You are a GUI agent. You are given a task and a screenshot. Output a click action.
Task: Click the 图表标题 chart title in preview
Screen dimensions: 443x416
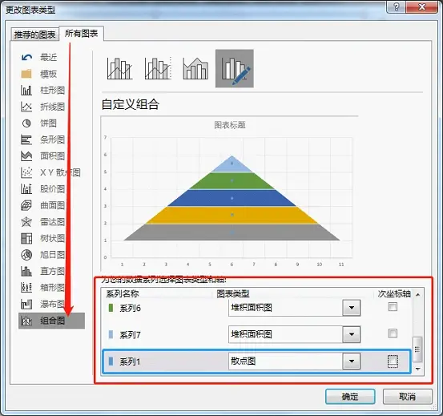230,125
